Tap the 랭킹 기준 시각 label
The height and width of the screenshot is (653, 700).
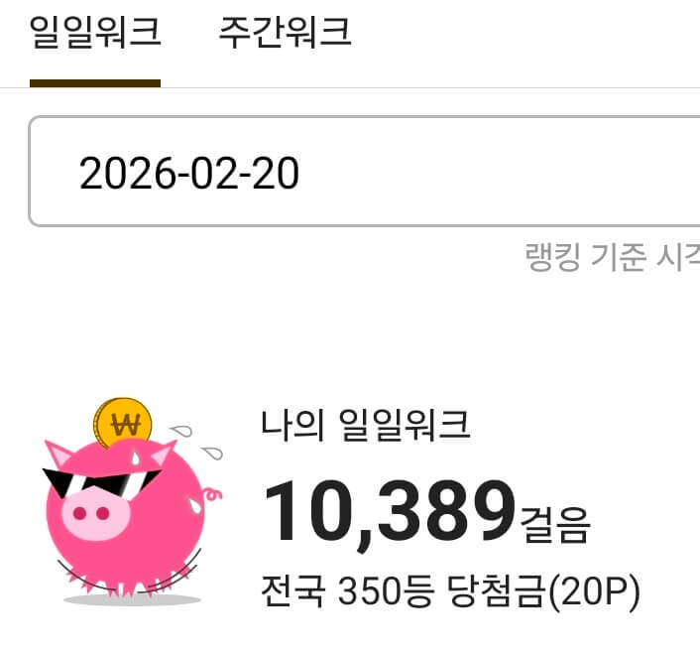pos(612,257)
